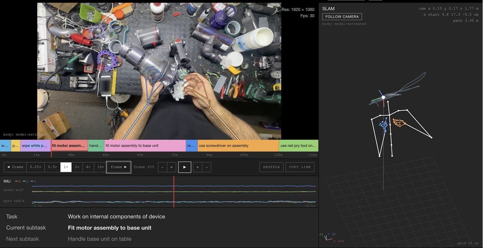Click the double right chevron (») button
This screenshot has height=248, width=483.
tap(198, 167)
